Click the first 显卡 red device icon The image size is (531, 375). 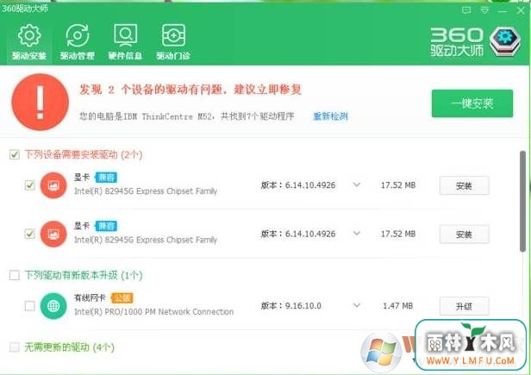(x=53, y=185)
